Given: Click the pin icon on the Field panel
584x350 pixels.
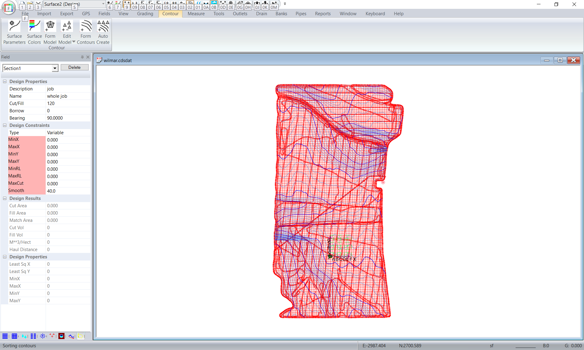Looking at the screenshot, I should pos(82,57).
